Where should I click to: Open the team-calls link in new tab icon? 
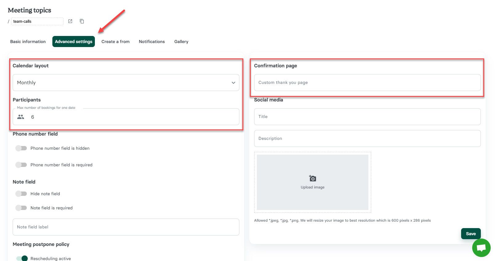click(70, 21)
